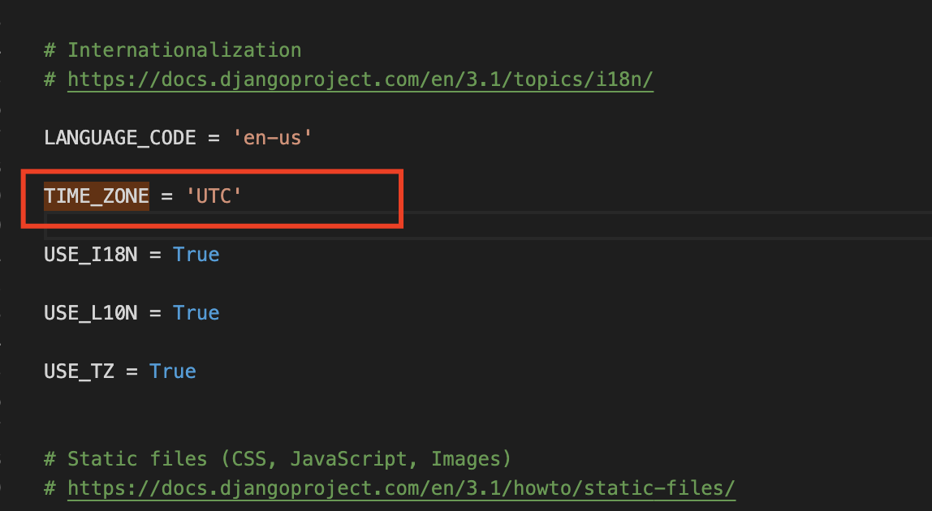This screenshot has width=932, height=511.
Task: Click the Static files comment line
Action: click(x=278, y=459)
